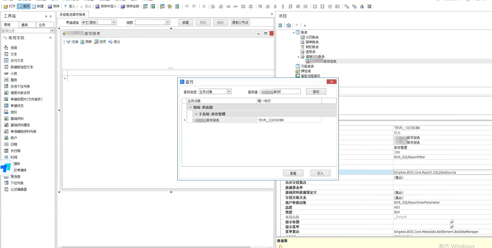Select the 小数 decimal field in toolbox
492x248 pixels.
[11, 73]
